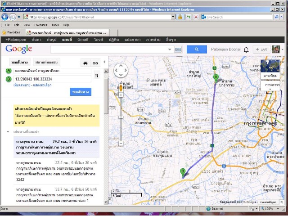Open the on-screen keyboard input tool icon
Screen dimensions: 288x216
tap(178, 49)
